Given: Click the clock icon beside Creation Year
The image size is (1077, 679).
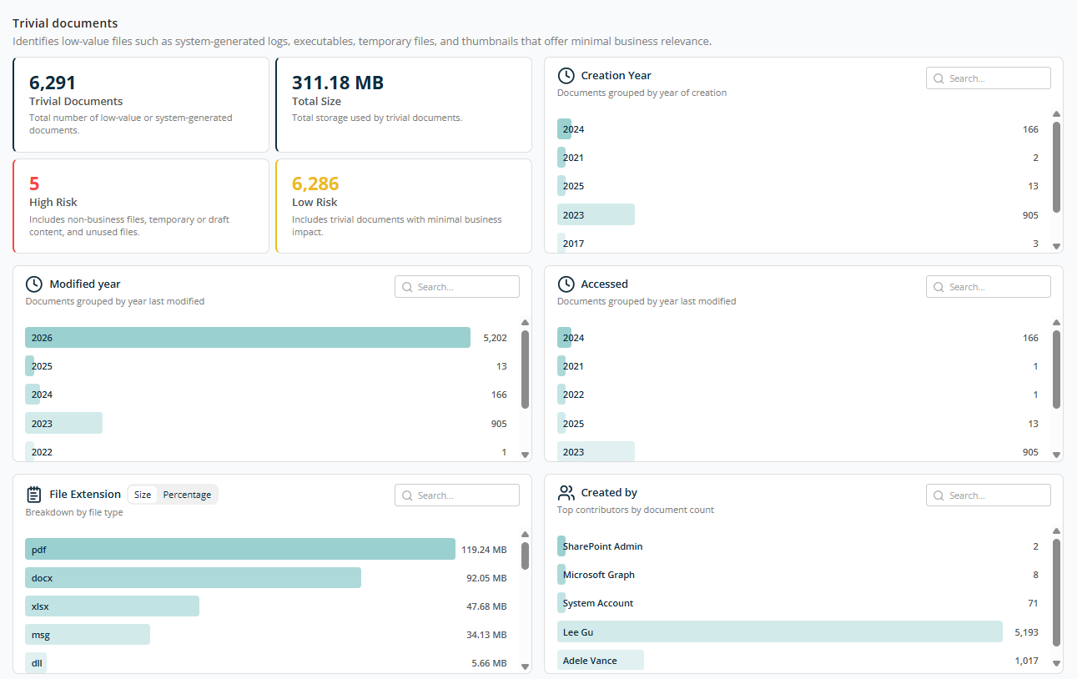Looking at the screenshot, I should (566, 76).
